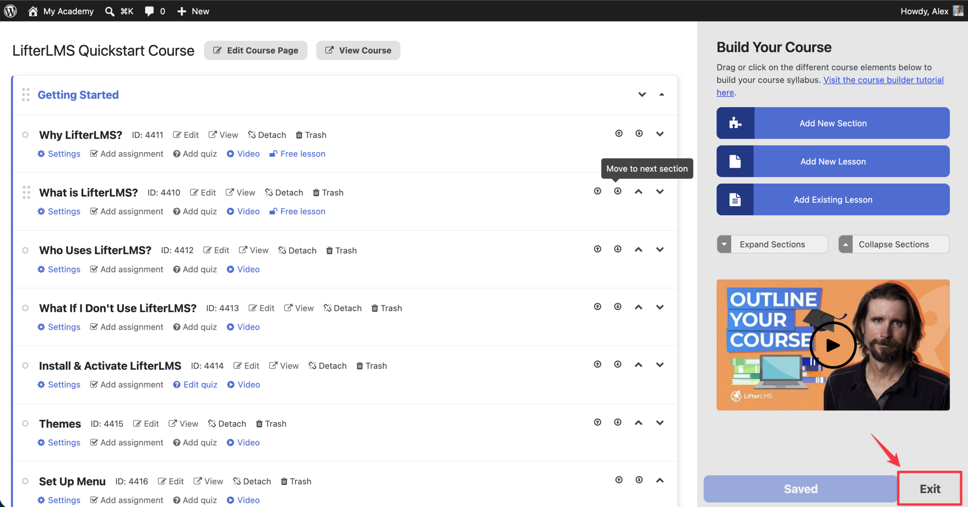Collapse the Getting Started section
968x507 pixels.
[x=662, y=94]
